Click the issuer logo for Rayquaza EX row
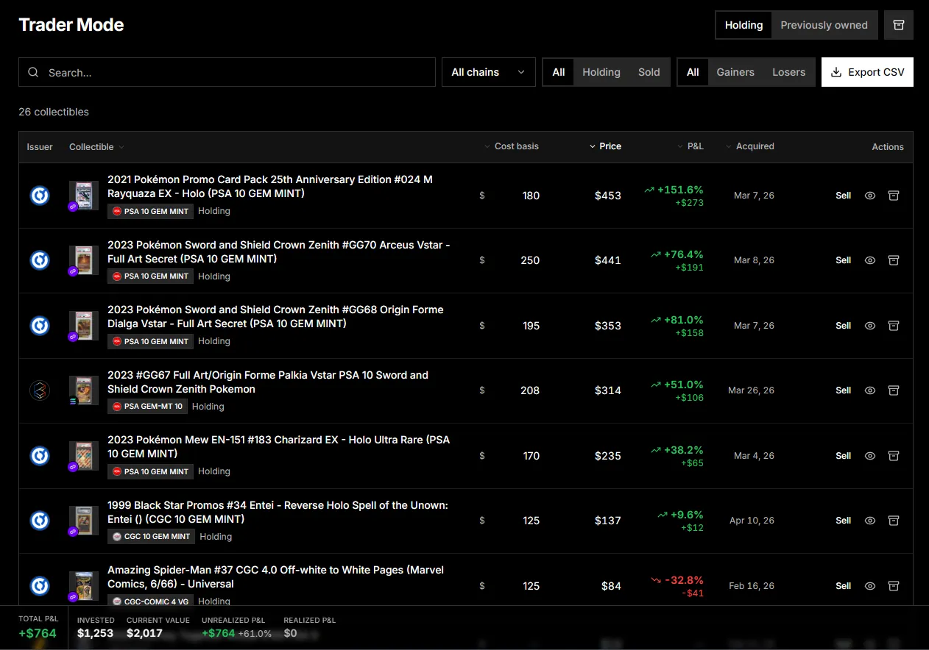The height and width of the screenshot is (650, 929). click(x=40, y=196)
